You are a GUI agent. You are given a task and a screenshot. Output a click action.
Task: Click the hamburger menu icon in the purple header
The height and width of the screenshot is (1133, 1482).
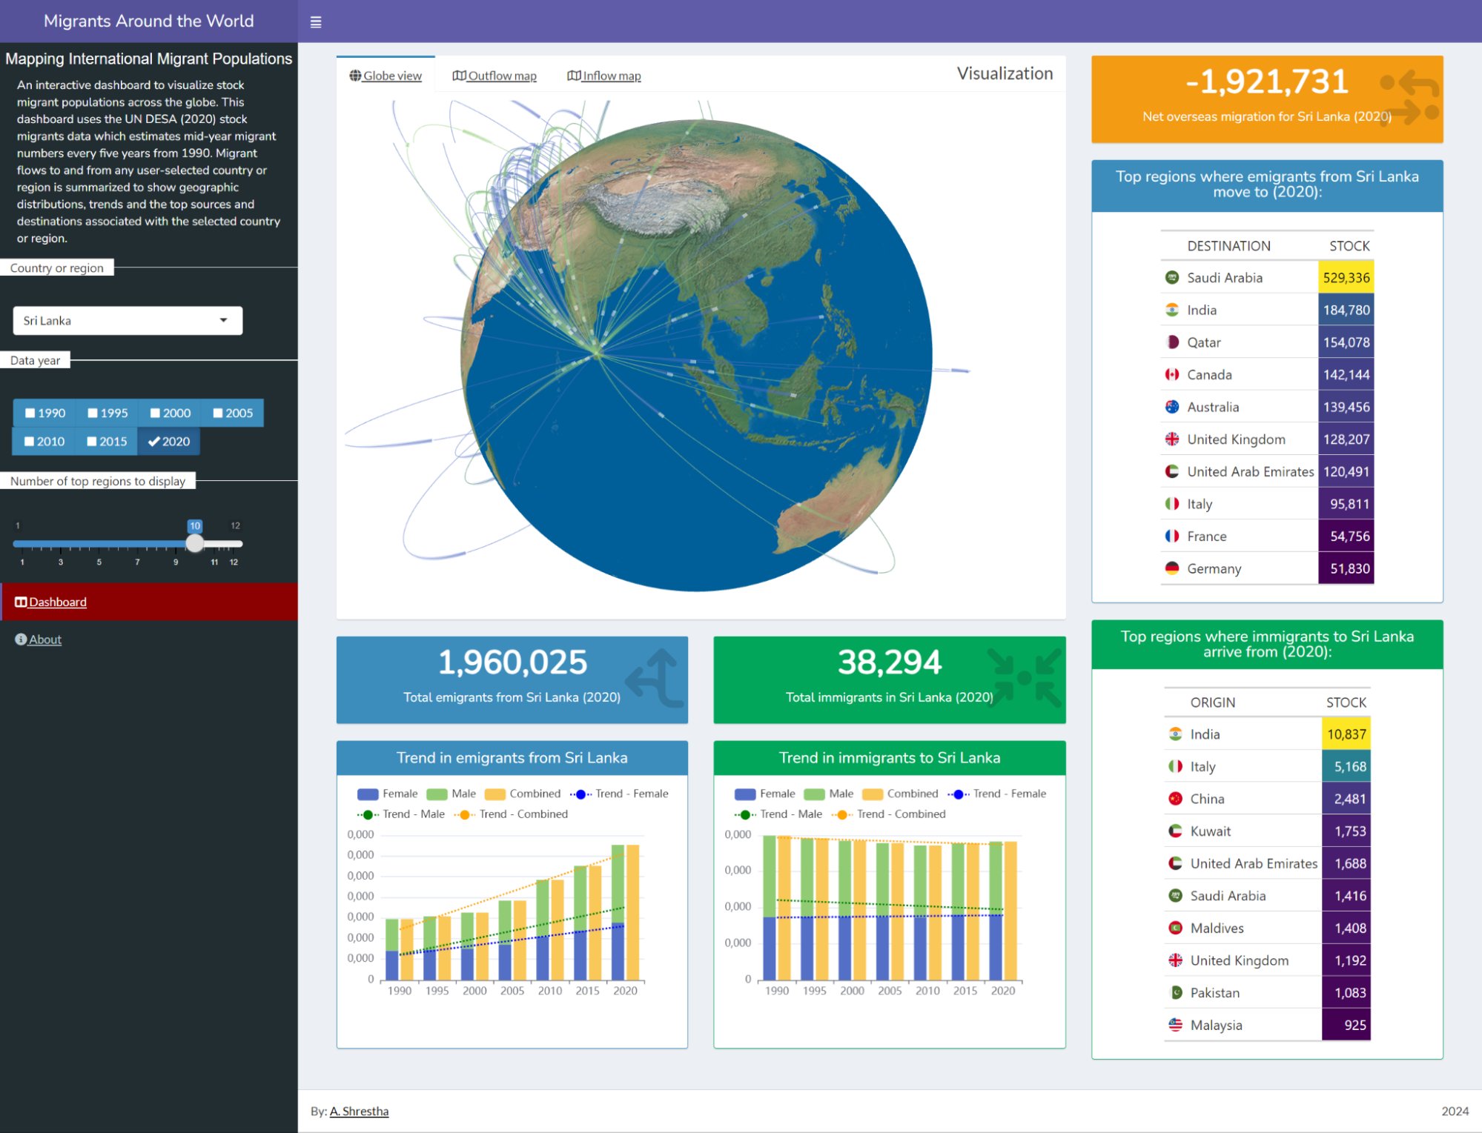(x=316, y=21)
